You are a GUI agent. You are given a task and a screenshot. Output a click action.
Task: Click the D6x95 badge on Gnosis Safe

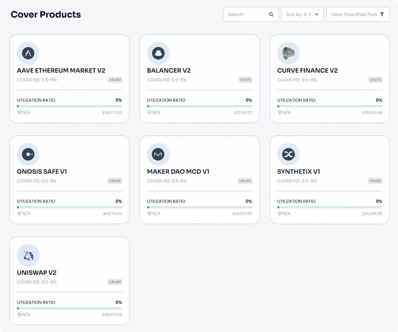pyautogui.click(x=115, y=181)
